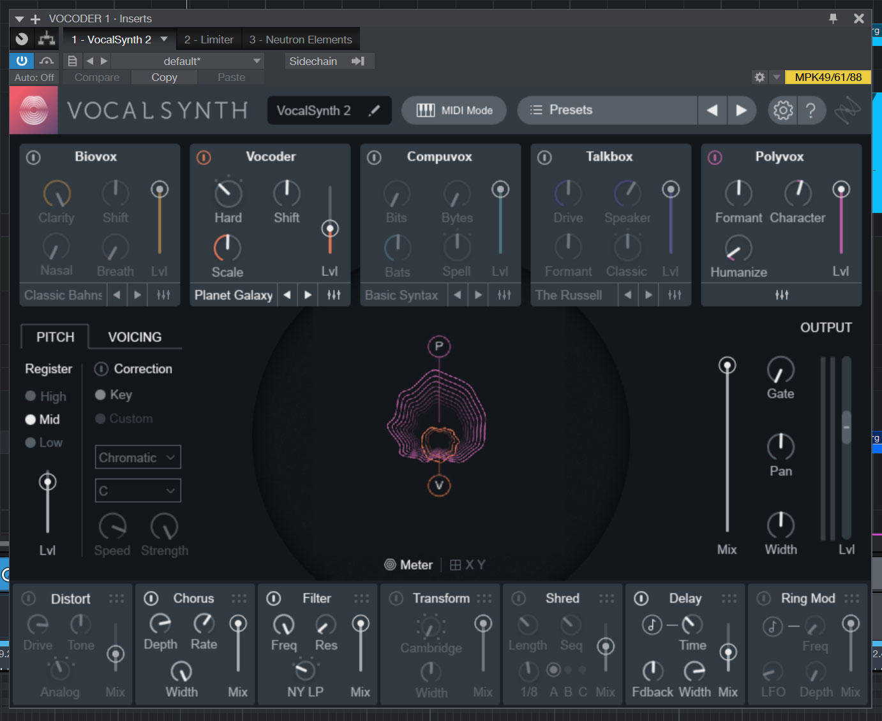The image size is (882, 721).
Task: Load the previous global preset arrow
Action: (712, 110)
